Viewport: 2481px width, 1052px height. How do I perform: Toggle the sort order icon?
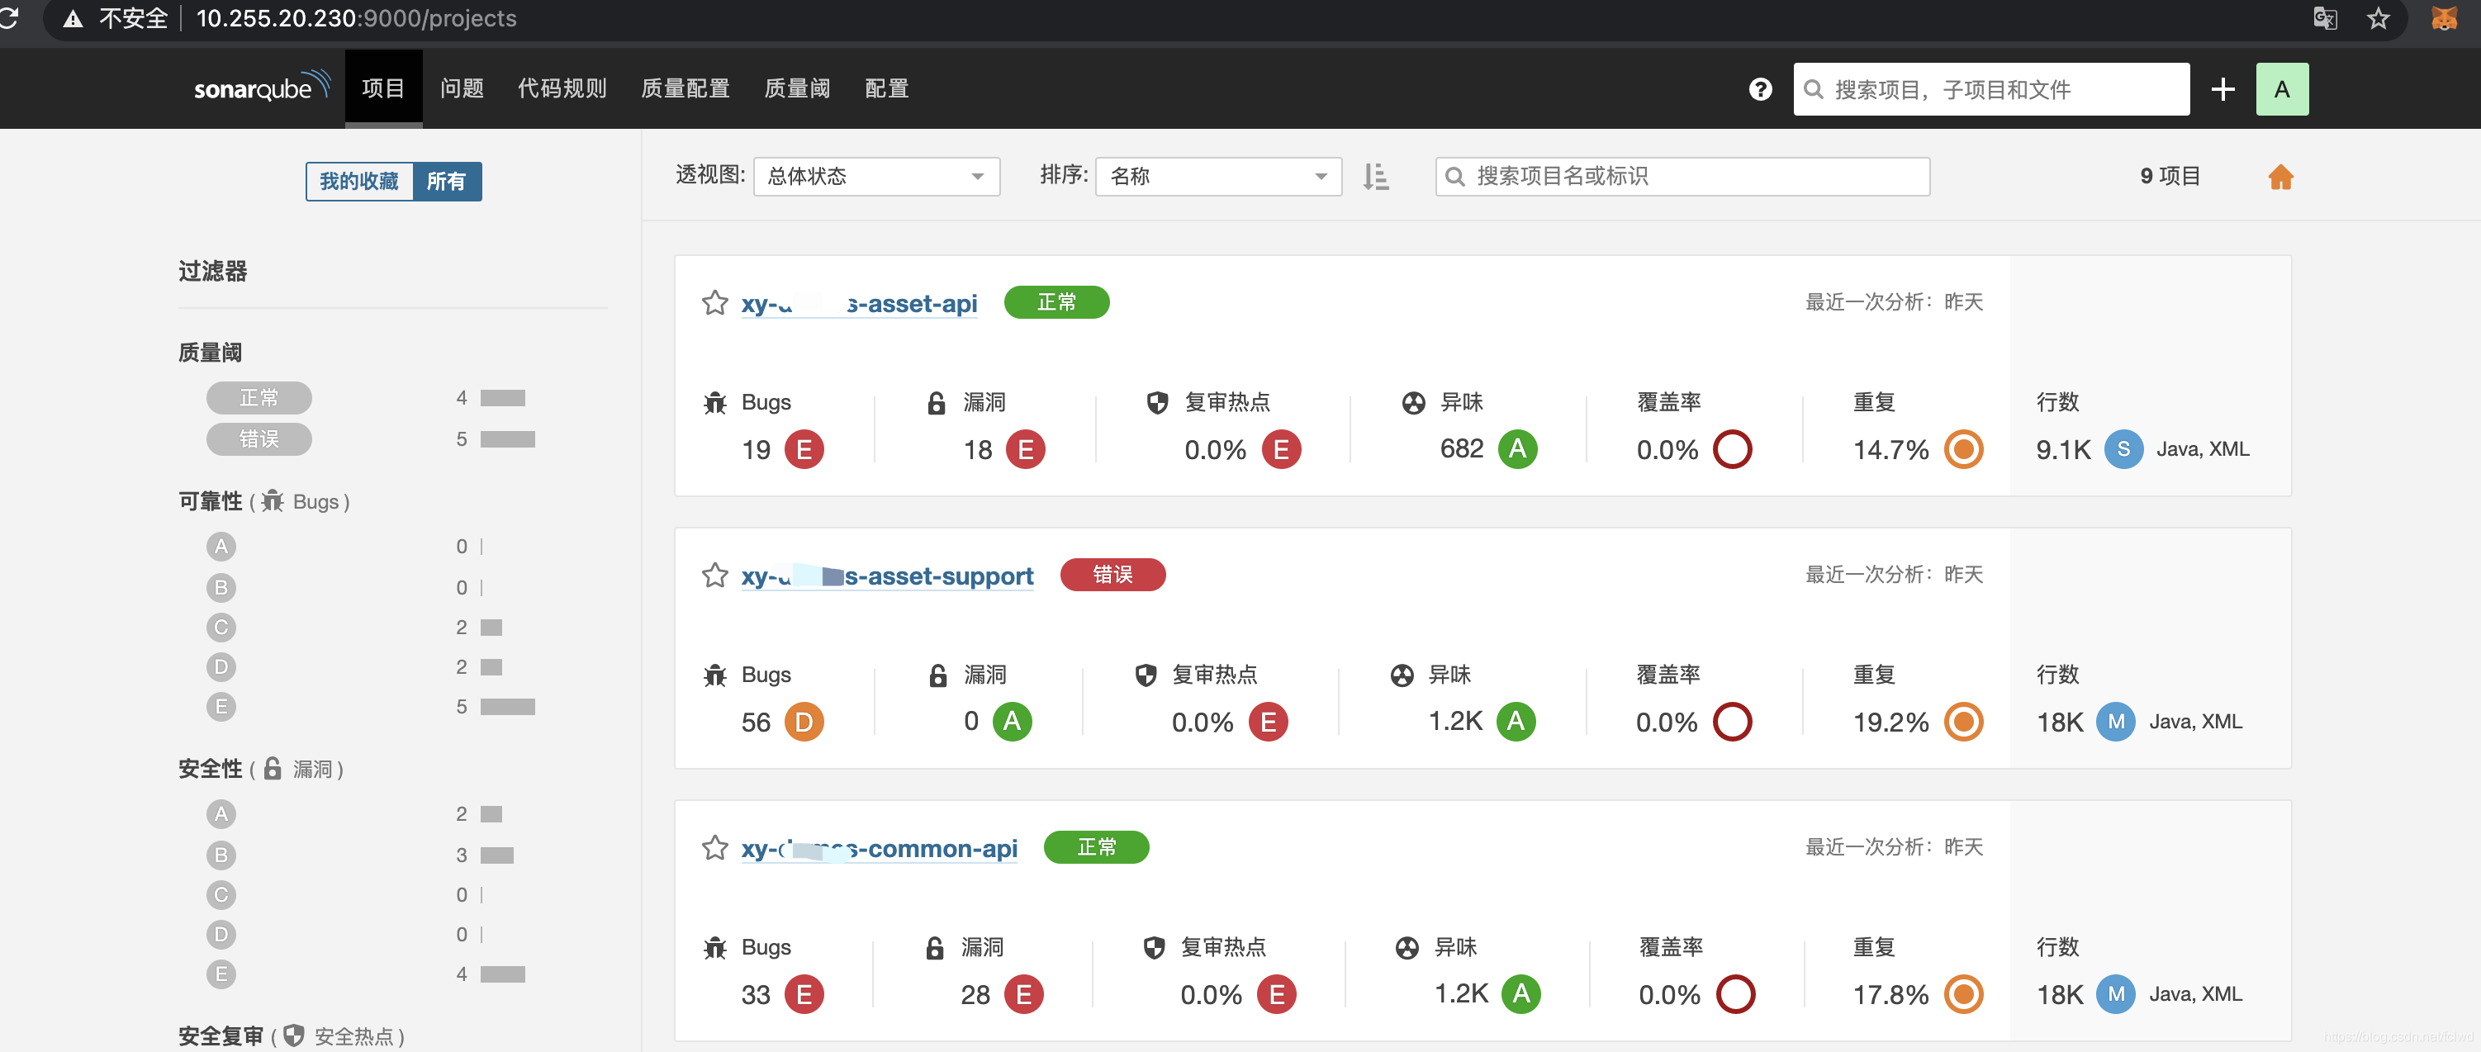(x=1375, y=177)
